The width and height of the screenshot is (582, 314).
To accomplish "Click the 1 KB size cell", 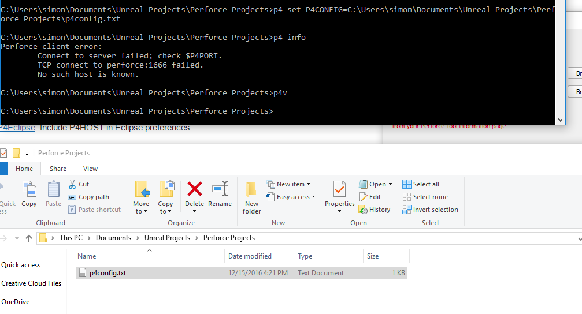I will point(398,273).
